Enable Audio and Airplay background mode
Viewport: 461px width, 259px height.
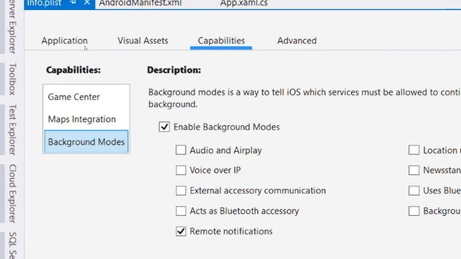pyautogui.click(x=181, y=150)
